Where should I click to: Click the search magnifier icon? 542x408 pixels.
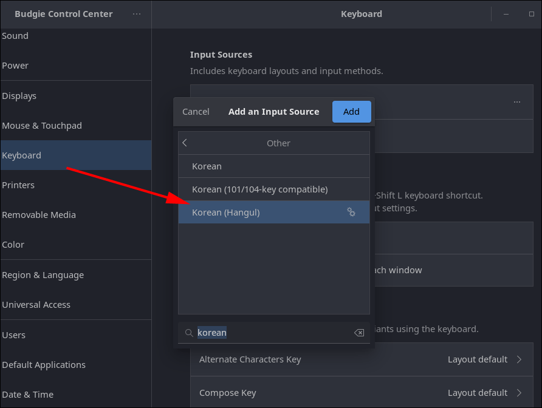189,333
